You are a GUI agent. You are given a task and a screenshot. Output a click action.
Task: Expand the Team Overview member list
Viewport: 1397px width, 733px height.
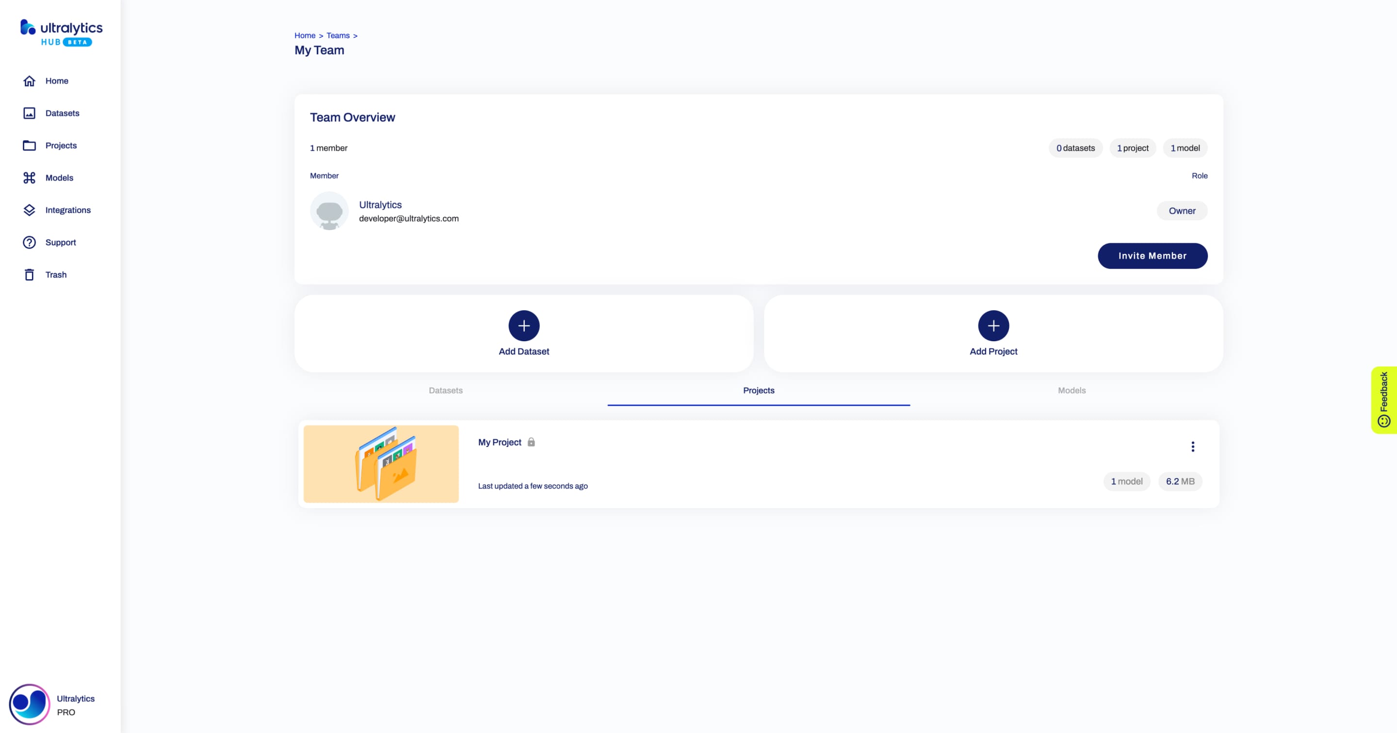click(x=328, y=148)
